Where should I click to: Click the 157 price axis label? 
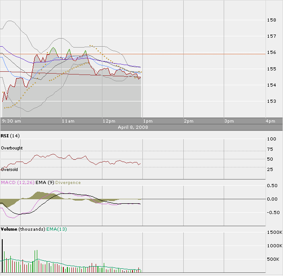pos(272,36)
